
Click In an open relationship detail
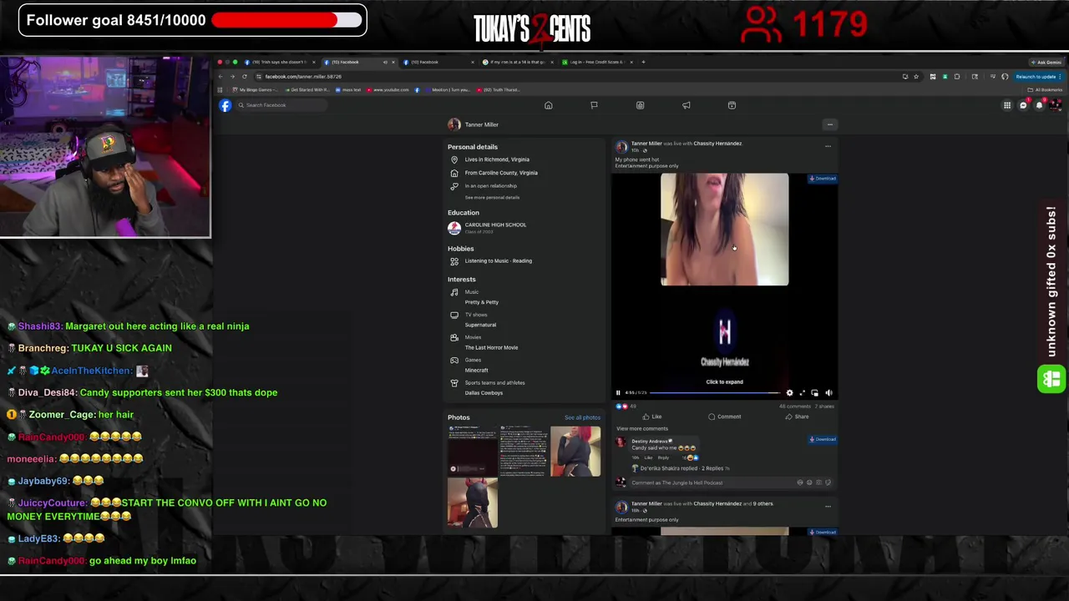(491, 186)
